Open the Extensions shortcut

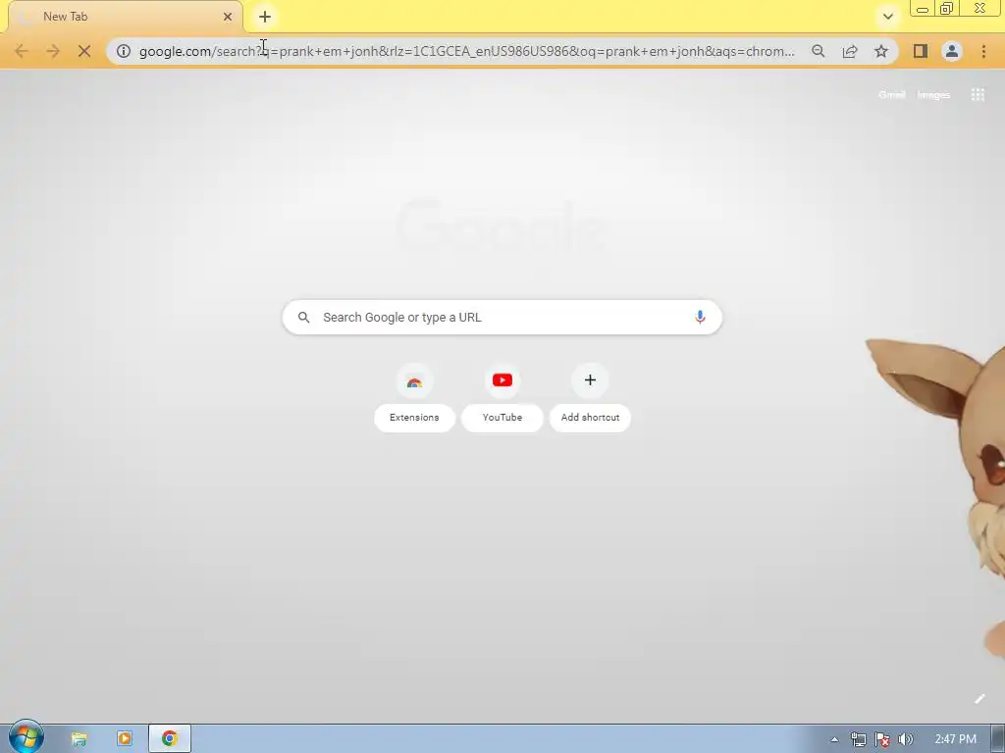click(415, 397)
